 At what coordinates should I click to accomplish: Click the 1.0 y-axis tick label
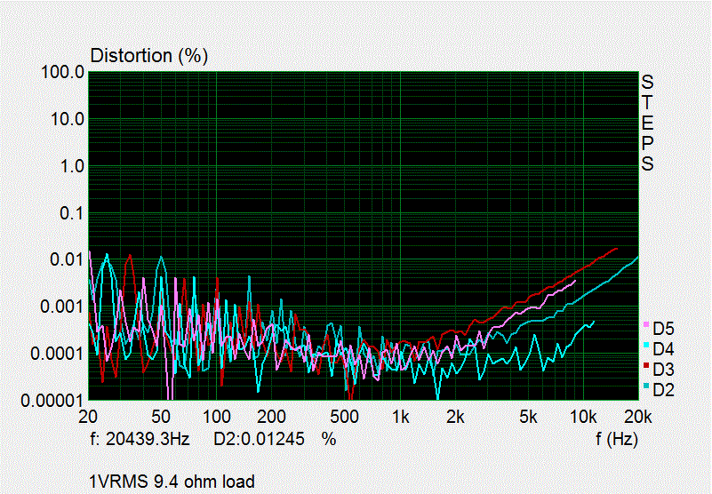[72, 167]
